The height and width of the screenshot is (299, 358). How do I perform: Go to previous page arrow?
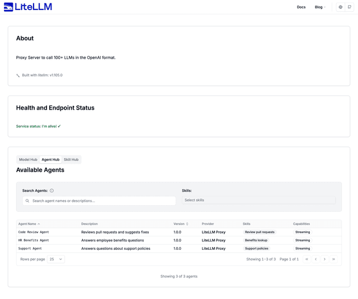[x=315, y=259]
